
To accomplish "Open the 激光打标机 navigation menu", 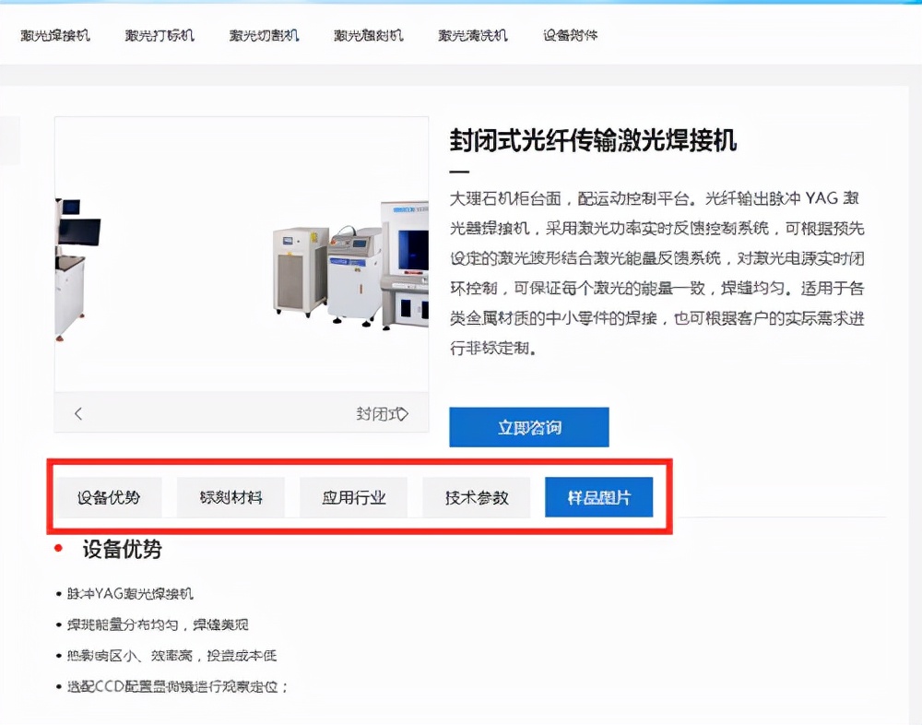I will [x=160, y=36].
